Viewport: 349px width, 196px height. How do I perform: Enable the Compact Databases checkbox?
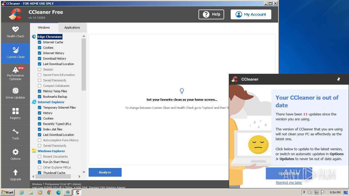tap(40, 86)
